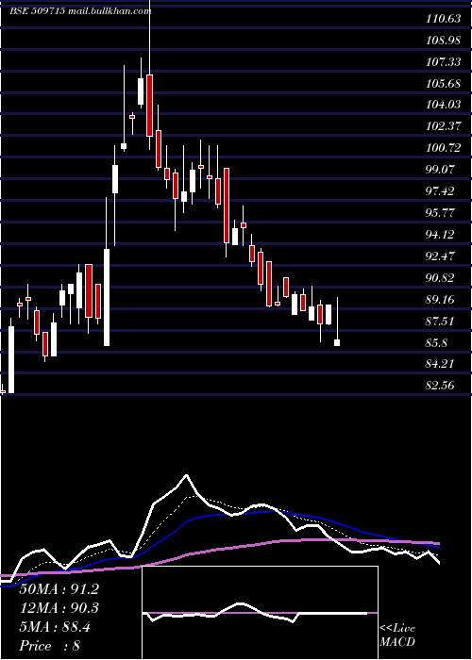Click the last white candlestick near 85.8
Viewport: 472px width, 660px height.
tap(337, 342)
